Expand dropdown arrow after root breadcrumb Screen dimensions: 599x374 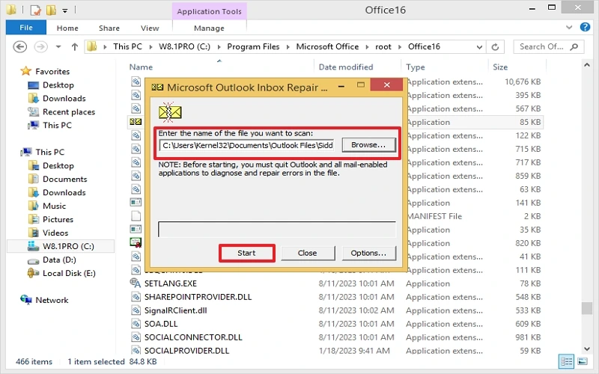[400, 47]
